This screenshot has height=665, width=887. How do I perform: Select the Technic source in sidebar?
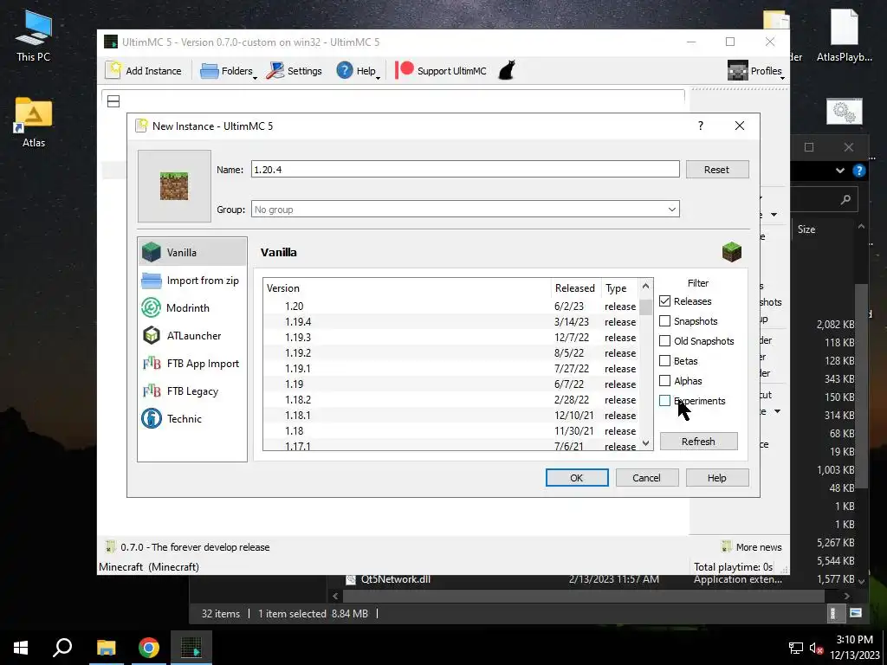pos(191,418)
